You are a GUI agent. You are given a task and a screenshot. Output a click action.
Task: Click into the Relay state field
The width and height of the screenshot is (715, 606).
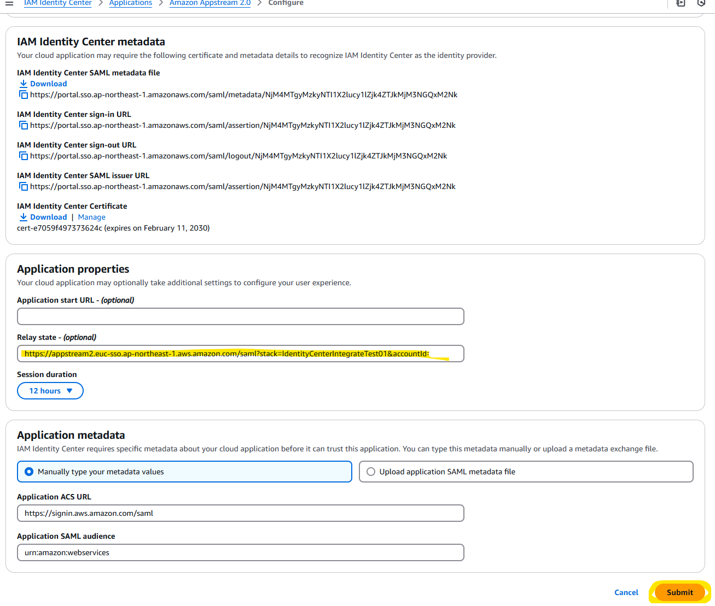(x=241, y=354)
